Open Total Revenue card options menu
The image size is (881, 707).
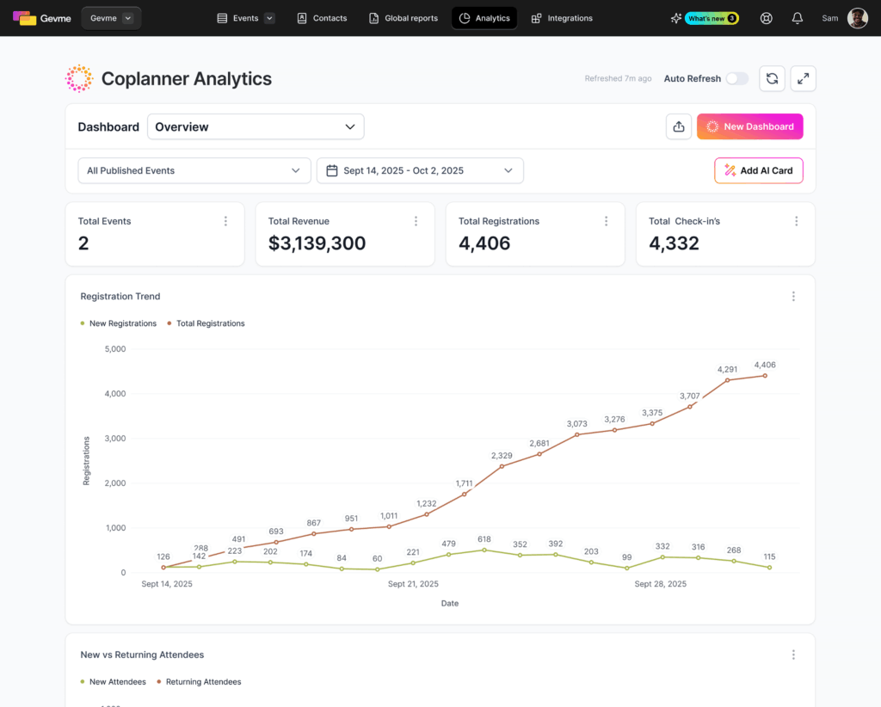[x=416, y=221]
